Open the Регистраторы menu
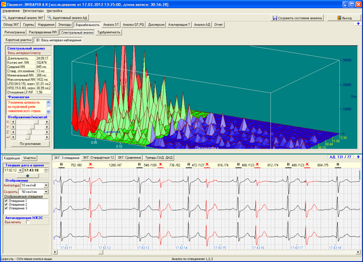This screenshot has height=262, width=363. [33, 11]
